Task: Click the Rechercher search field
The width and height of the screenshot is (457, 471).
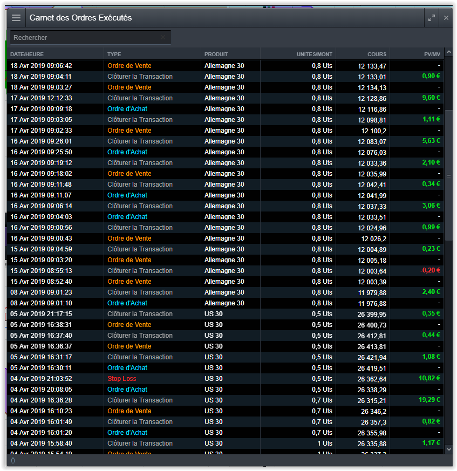Action: click(91, 38)
